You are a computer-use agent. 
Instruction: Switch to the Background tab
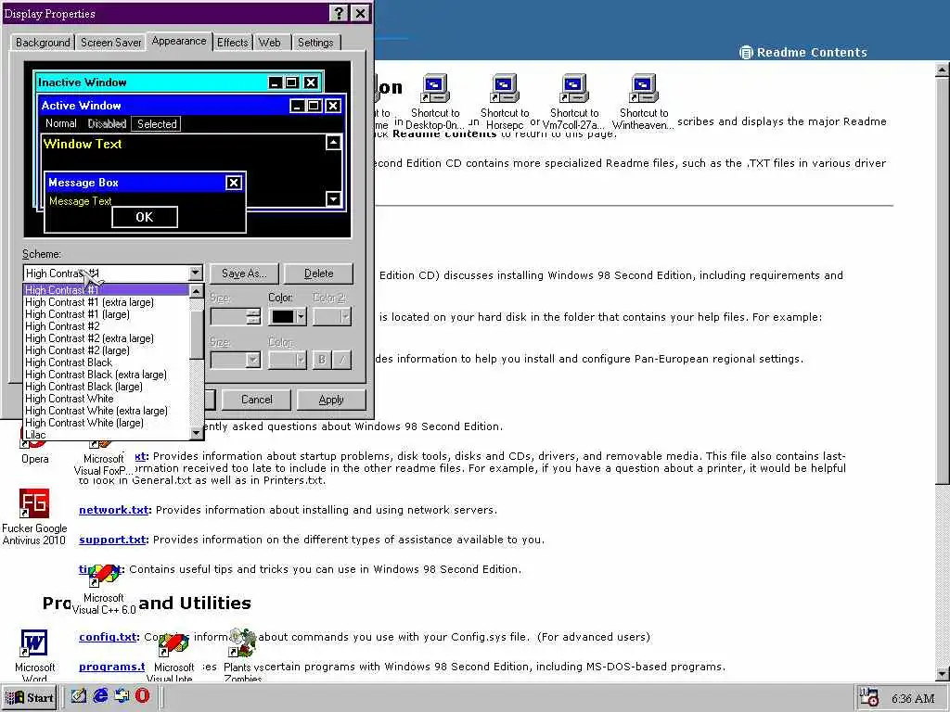pyautogui.click(x=43, y=43)
